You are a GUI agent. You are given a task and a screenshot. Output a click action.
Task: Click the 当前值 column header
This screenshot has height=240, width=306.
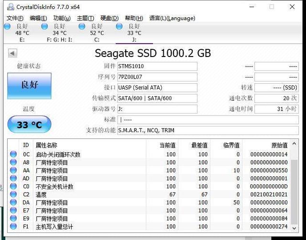coord(162,145)
